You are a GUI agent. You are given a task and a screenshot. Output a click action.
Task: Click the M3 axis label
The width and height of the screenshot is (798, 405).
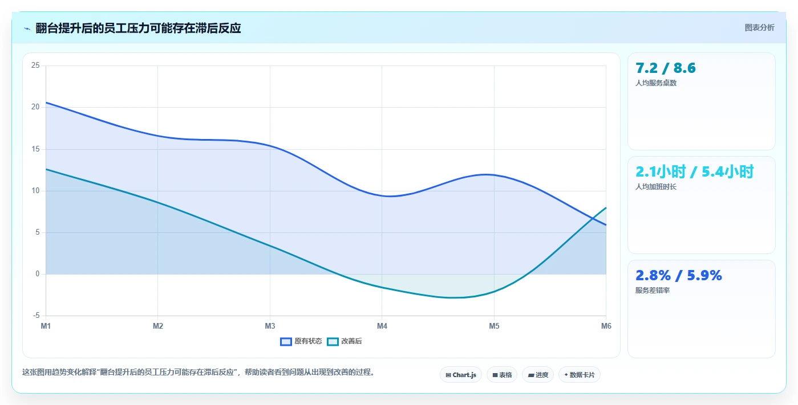coord(270,326)
